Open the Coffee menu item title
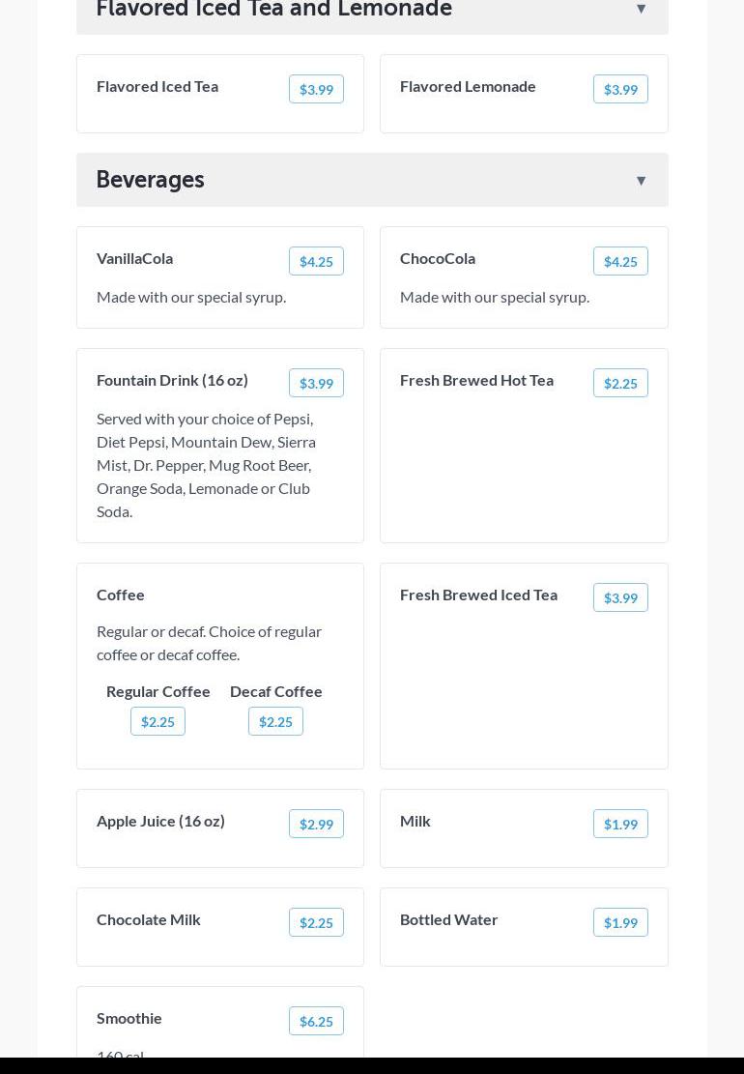The width and height of the screenshot is (744, 1074). (121, 595)
